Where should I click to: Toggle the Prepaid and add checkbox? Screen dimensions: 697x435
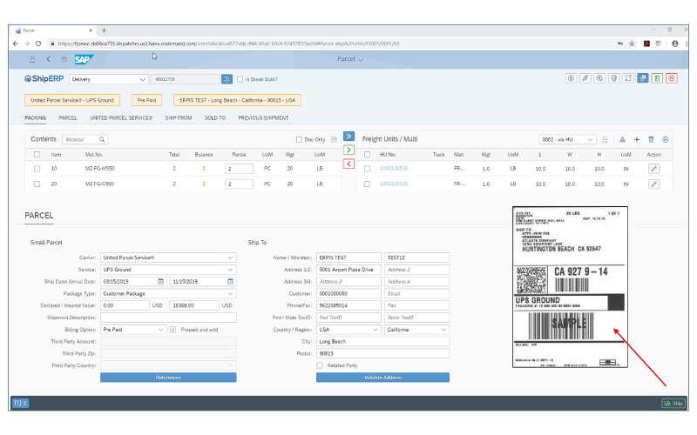coord(173,330)
